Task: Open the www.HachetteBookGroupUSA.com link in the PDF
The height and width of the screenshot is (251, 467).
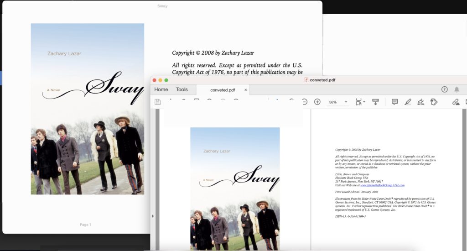Action: [383, 185]
